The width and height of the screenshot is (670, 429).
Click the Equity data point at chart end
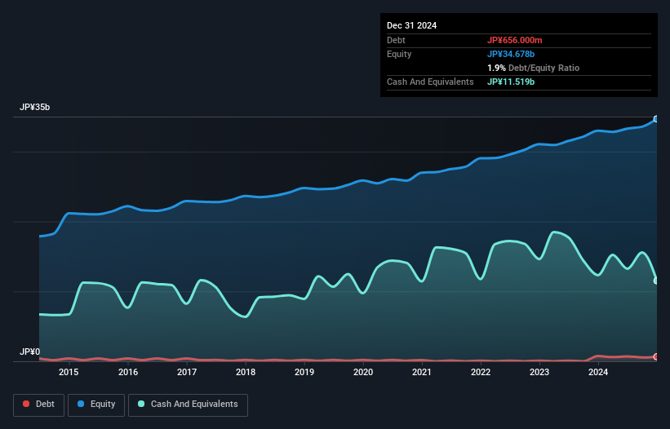point(656,119)
